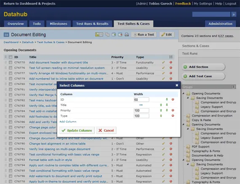Click the import cases icon with green arrow
Image resolution: width=240 pixels, height=184 pixels.
tap(114, 34)
